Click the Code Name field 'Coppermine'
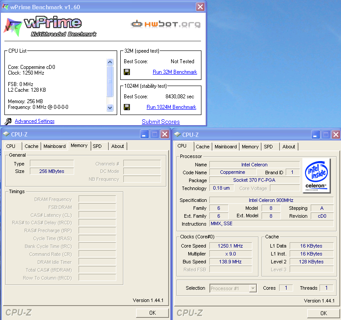Image resolution: width=341 pixels, height=320 pixels. click(x=233, y=172)
